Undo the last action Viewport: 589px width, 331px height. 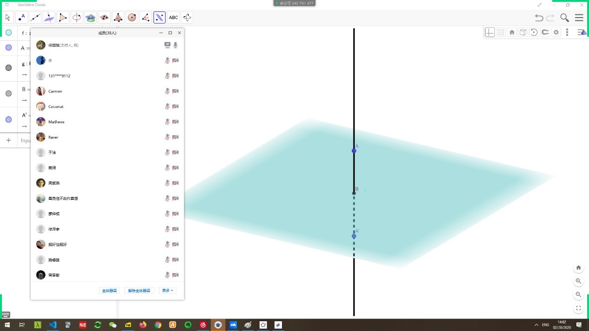(x=539, y=18)
